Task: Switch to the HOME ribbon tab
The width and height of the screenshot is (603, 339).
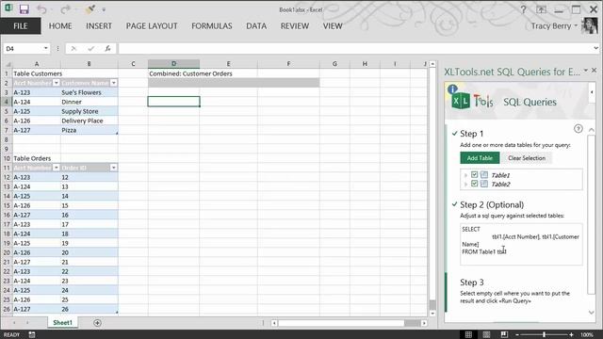Action: 60,26
